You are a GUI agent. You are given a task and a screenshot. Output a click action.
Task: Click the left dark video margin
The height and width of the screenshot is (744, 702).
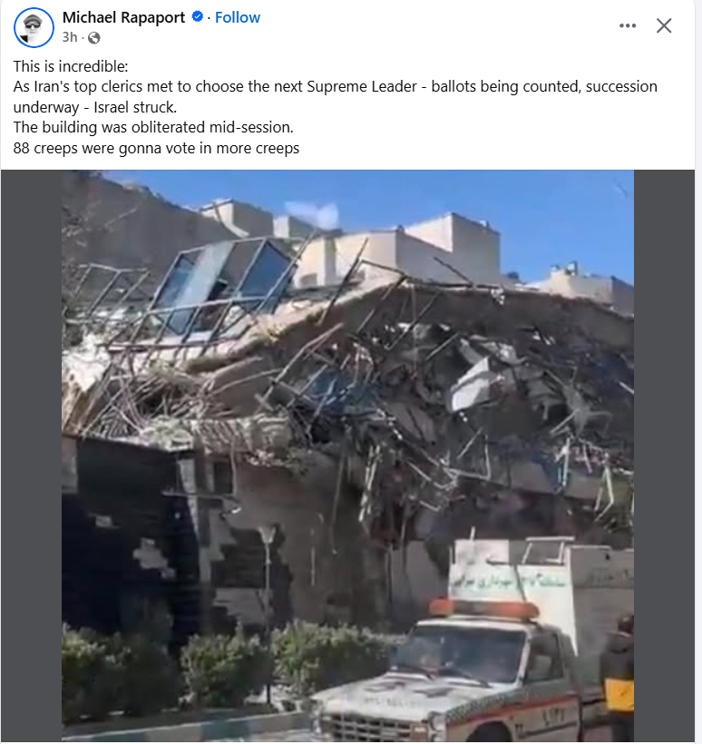[x=32, y=455]
